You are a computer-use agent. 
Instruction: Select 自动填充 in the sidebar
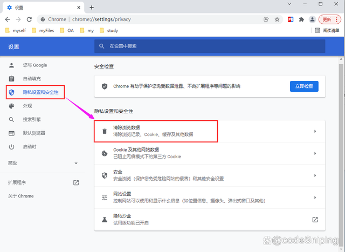[31, 79]
